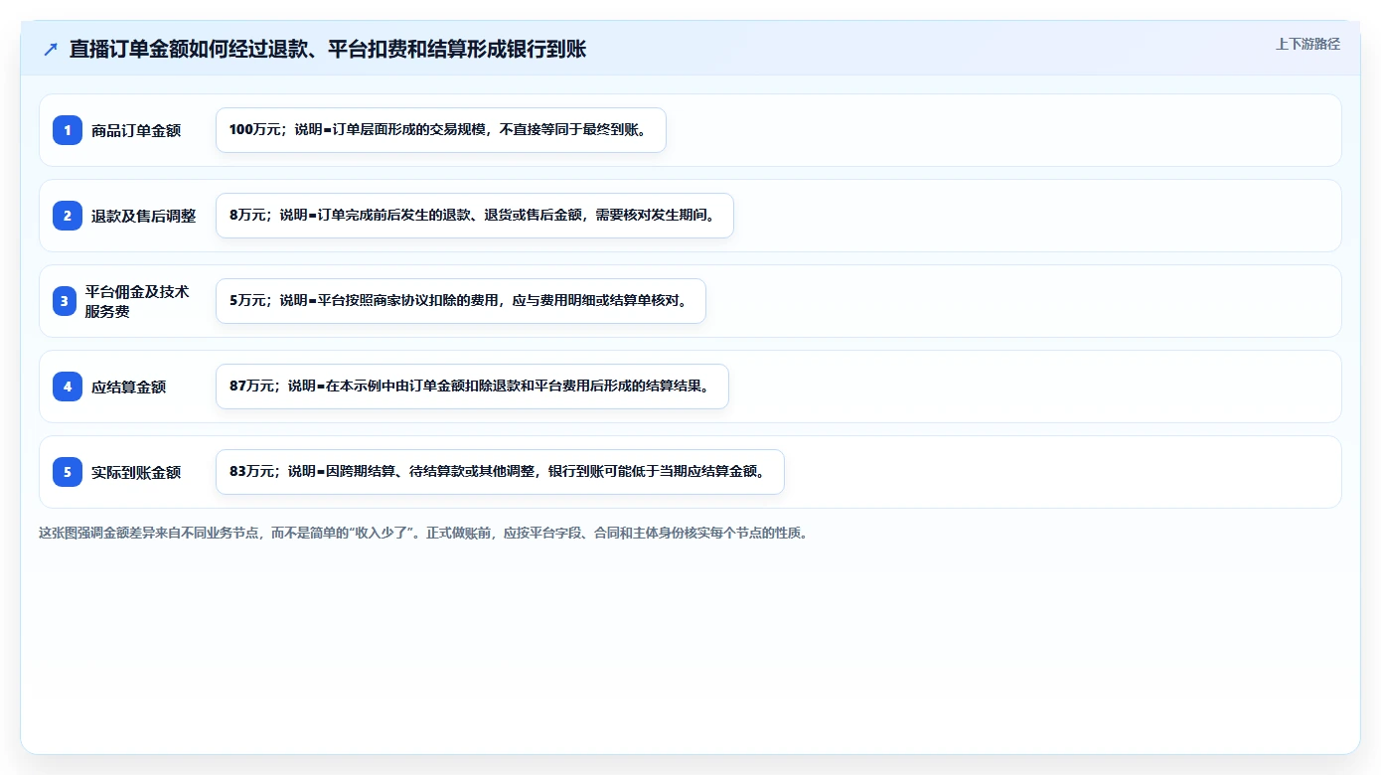Click the 8万元 refund description box
The height and width of the screenshot is (775, 1381).
point(475,216)
